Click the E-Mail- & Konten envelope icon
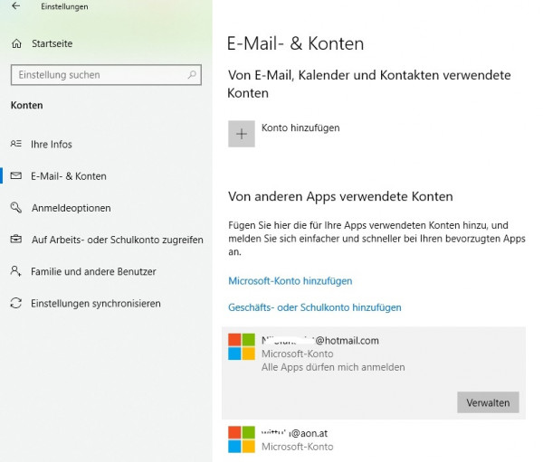This screenshot has width=543, height=462. (16, 175)
